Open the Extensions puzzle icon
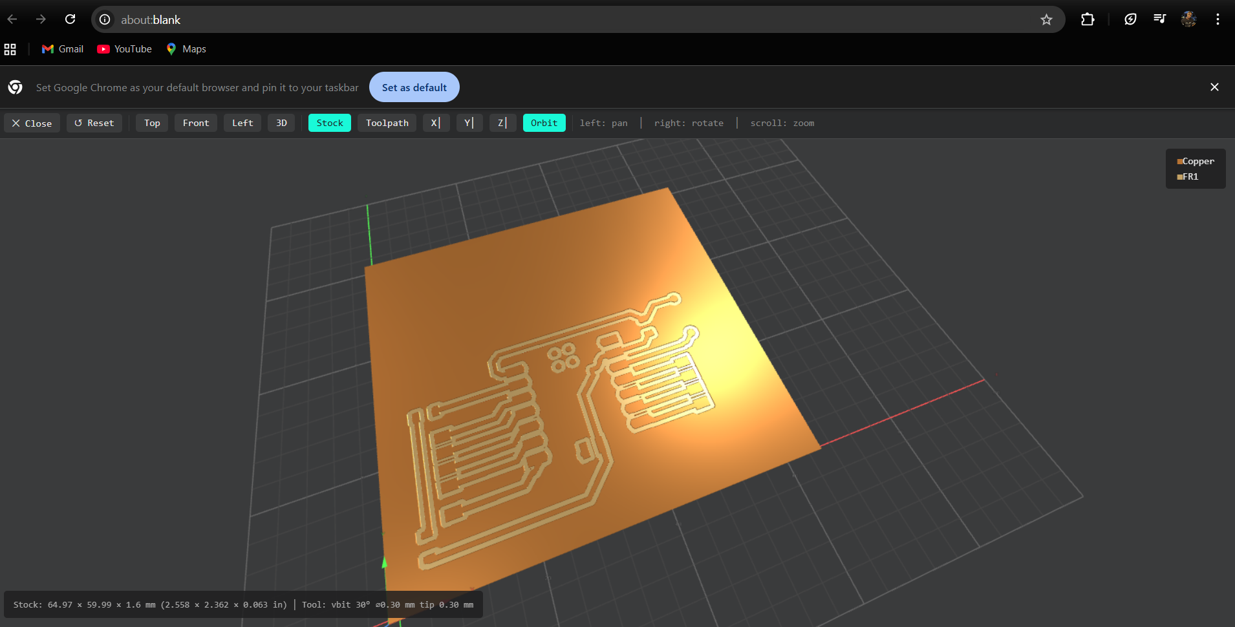The image size is (1235, 627). pyautogui.click(x=1088, y=19)
